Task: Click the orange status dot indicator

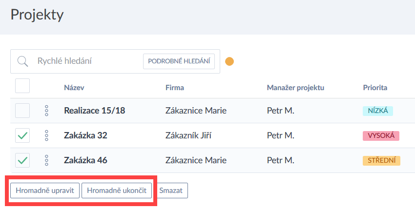Action: point(229,61)
